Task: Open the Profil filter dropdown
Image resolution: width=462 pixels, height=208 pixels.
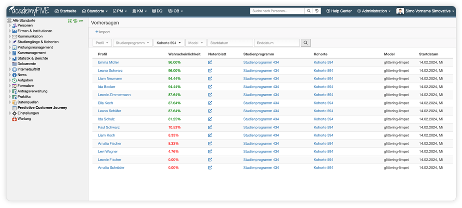Action: 102,43
